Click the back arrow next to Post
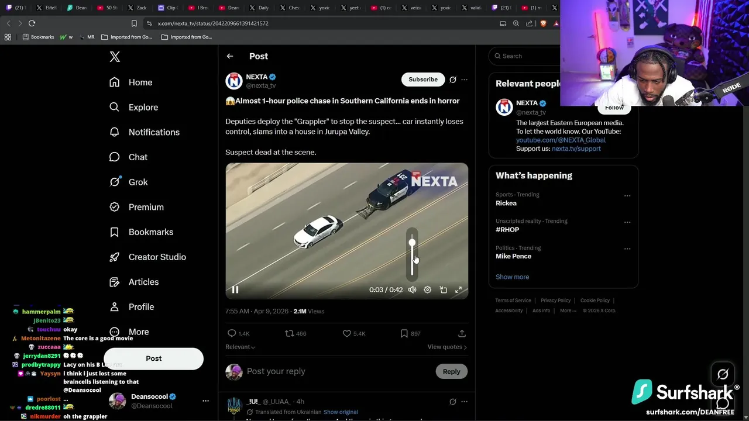This screenshot has height=421, width=749. coord(230,56)
